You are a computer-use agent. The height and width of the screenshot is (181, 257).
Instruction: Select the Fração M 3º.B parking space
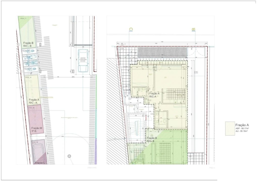pyautogui.click(x=35, y=119)
